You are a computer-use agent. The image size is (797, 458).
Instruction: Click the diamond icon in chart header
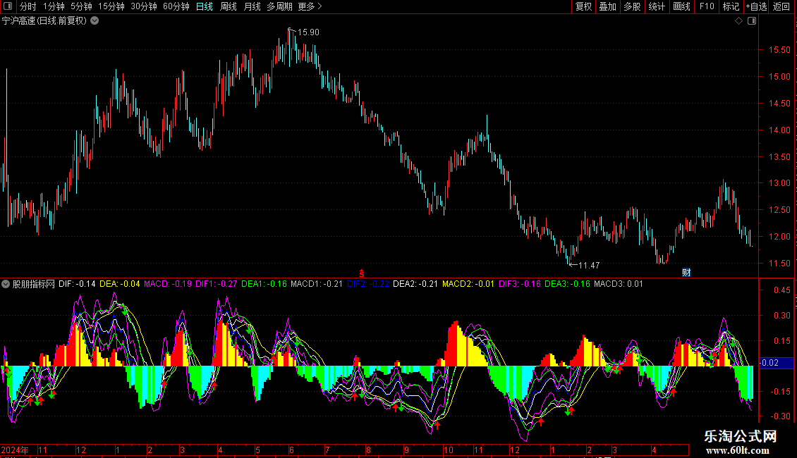point(739,21)
